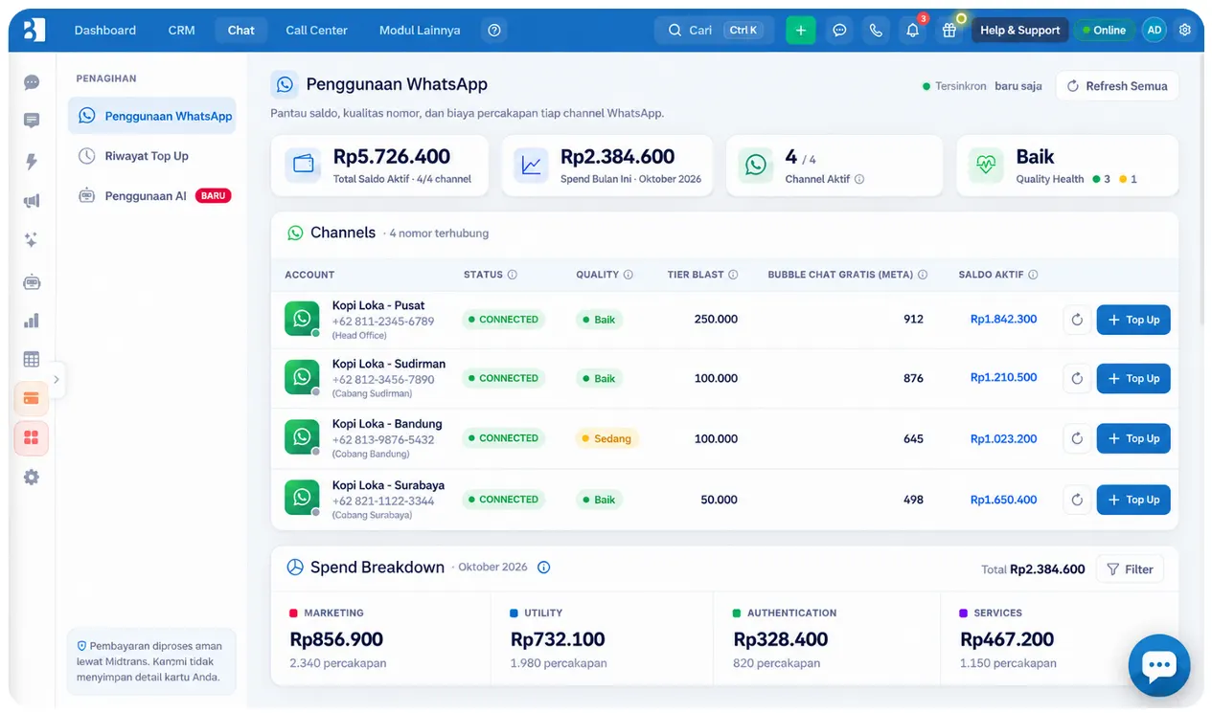Click the gift rewards icon

[x=949, y=30]
